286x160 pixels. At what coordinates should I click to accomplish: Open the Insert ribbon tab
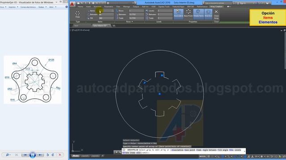(88, 7)
